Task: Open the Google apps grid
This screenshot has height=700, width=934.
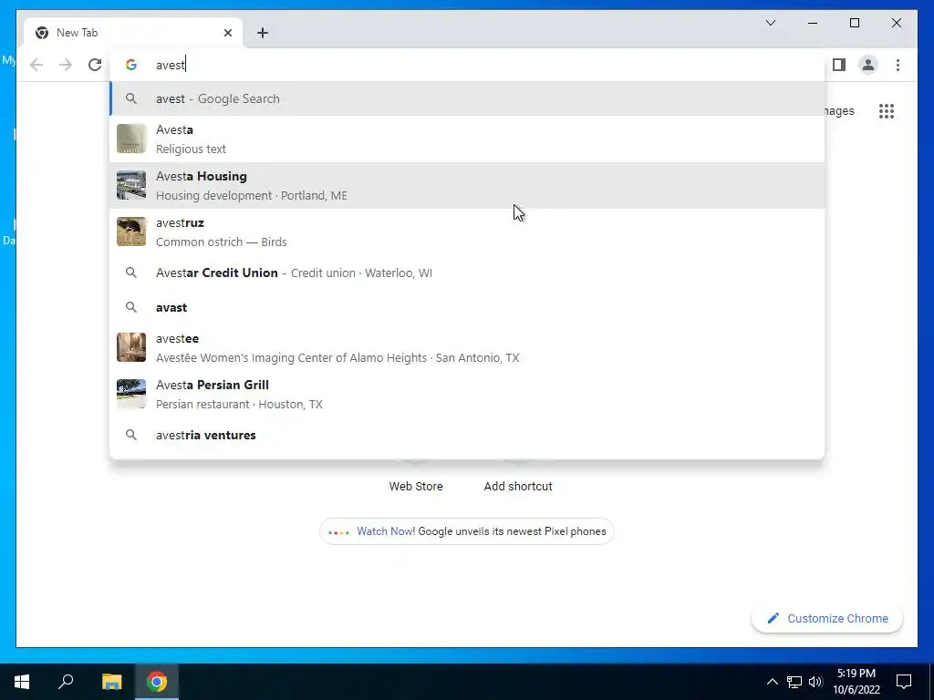Action: (x=887, y=111)
